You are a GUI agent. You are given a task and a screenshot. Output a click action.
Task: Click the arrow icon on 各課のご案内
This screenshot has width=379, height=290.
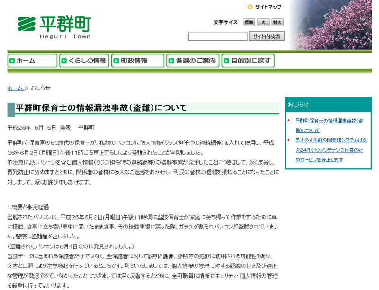point(171,61)
